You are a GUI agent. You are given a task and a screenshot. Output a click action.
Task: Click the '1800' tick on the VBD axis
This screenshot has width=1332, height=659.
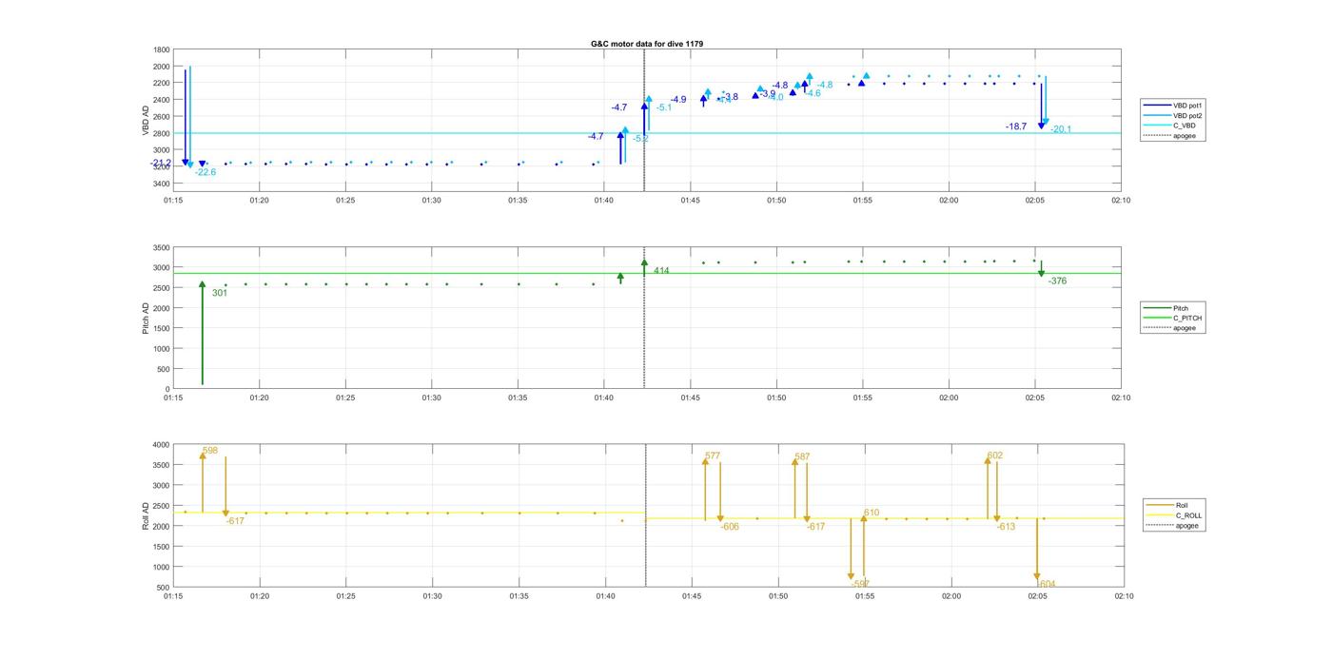[x=161, y=49]
